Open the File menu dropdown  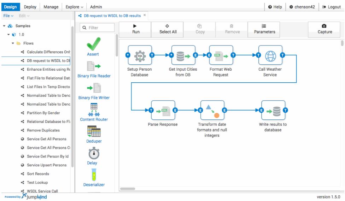pos(8,16)
